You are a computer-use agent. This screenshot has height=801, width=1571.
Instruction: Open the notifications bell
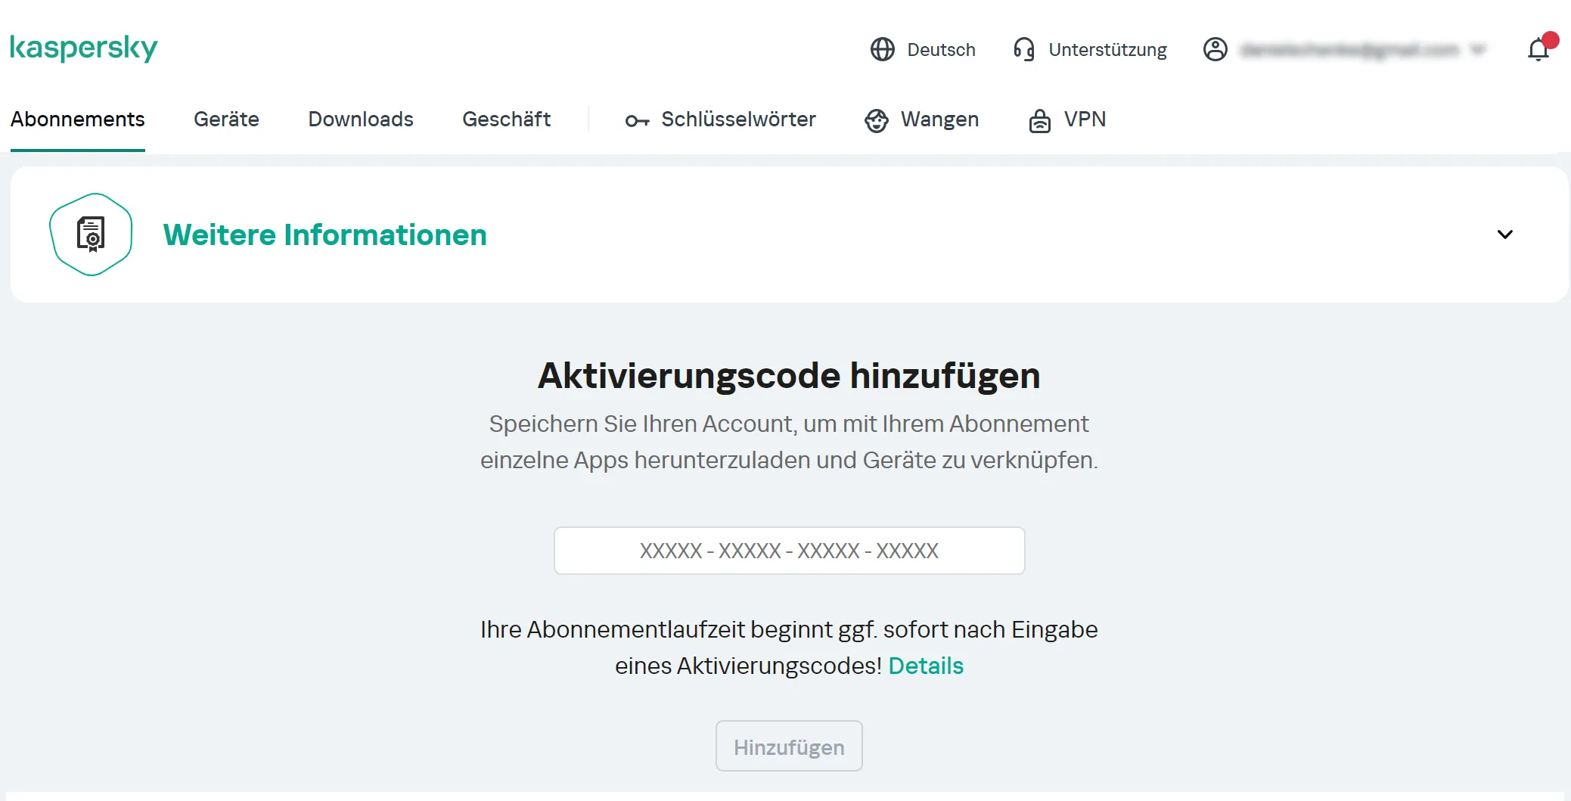(x=1538, y=49)
